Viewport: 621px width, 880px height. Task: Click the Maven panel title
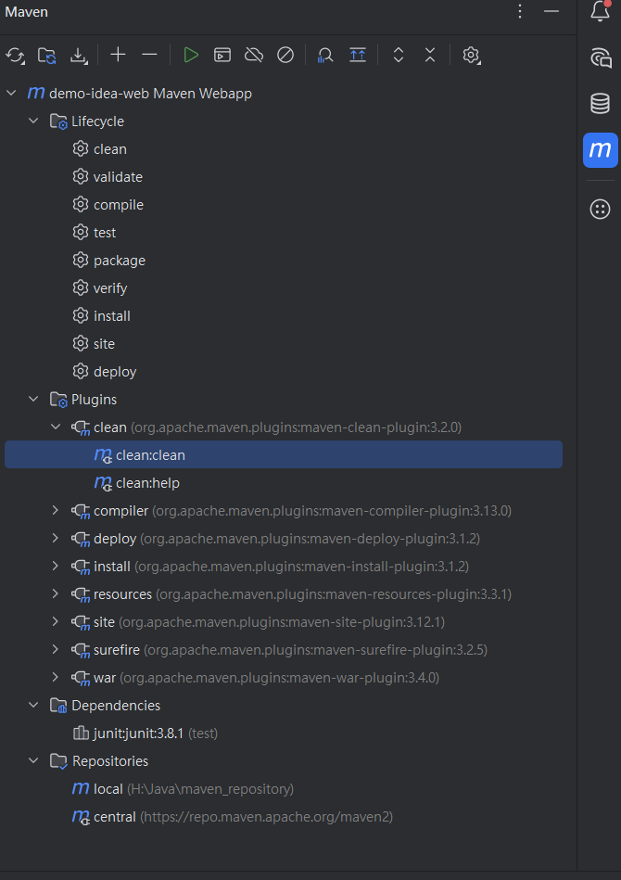point(26,12)
